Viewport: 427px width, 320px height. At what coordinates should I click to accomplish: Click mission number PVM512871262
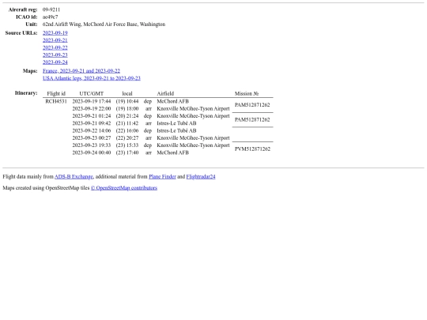pyautogui.click(x=252, y=149)
